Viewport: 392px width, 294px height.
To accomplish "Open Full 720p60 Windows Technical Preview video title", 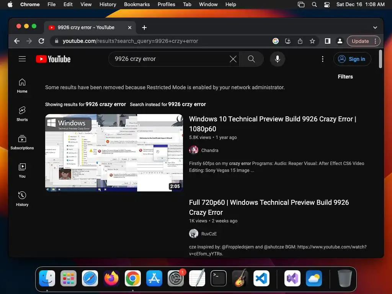I will click(x=269, y=207).
